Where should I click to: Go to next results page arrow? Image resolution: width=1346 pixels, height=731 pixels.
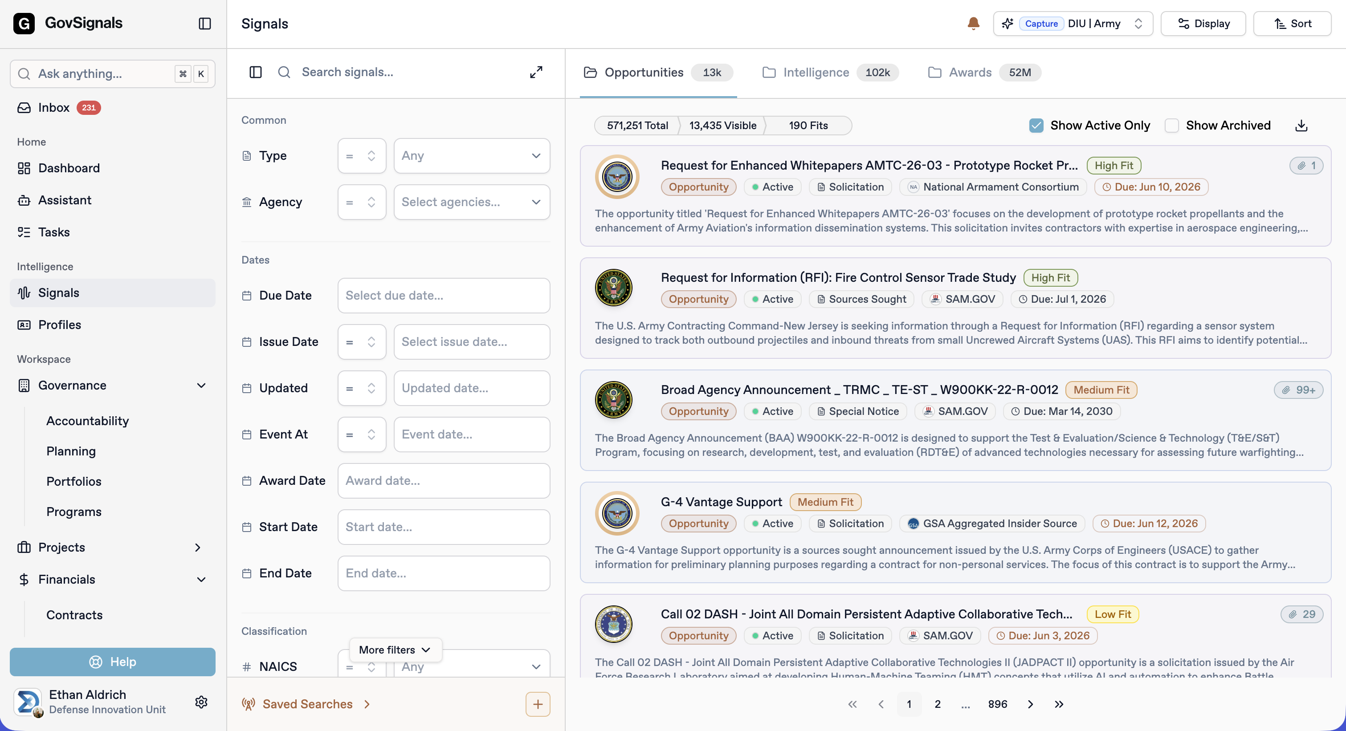tap(1030, 704)
